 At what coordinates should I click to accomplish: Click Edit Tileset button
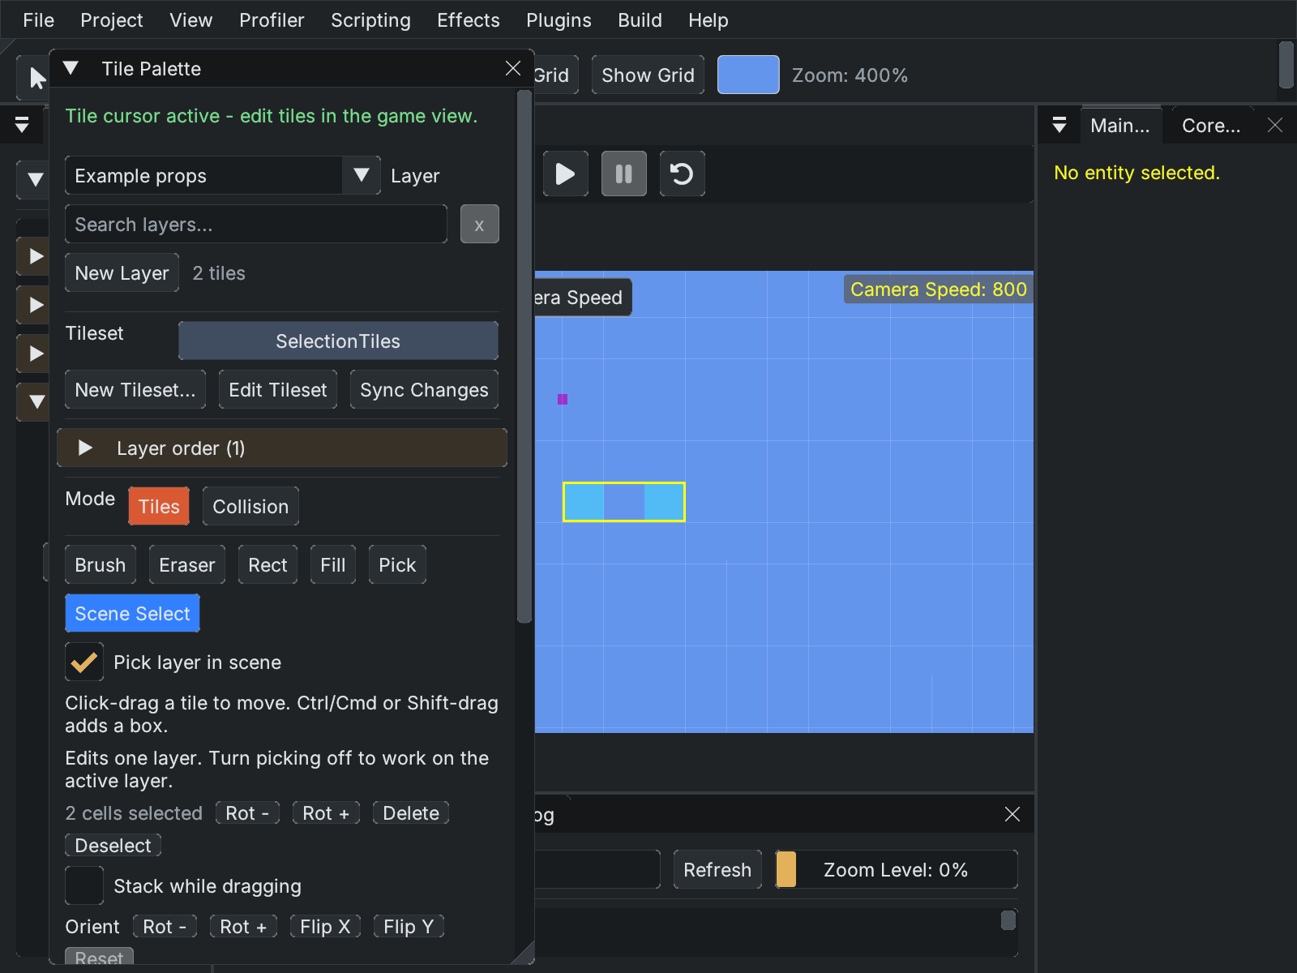point(278,390)
